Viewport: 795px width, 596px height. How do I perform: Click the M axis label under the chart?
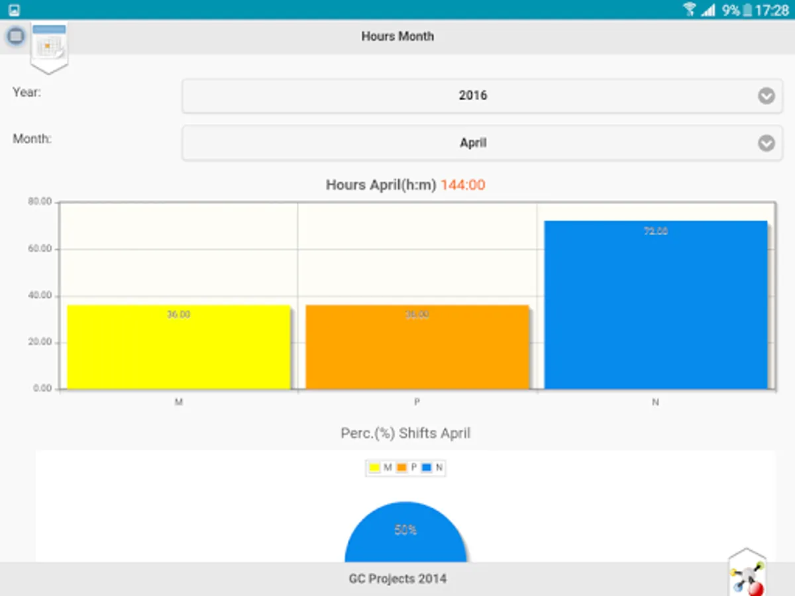pyautogui.click(x=179, y=402)
